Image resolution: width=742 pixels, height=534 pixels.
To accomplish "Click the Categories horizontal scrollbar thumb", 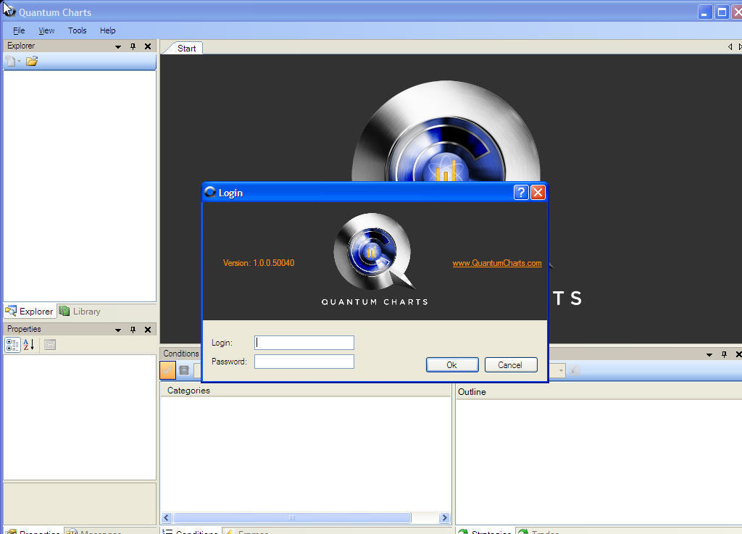I will tap(292, 517).
